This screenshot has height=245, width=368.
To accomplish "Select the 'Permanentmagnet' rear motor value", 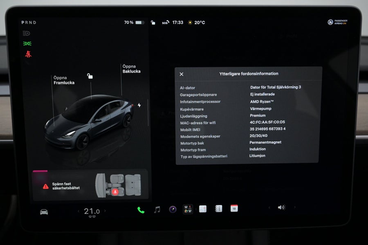I will pos(265,142).
